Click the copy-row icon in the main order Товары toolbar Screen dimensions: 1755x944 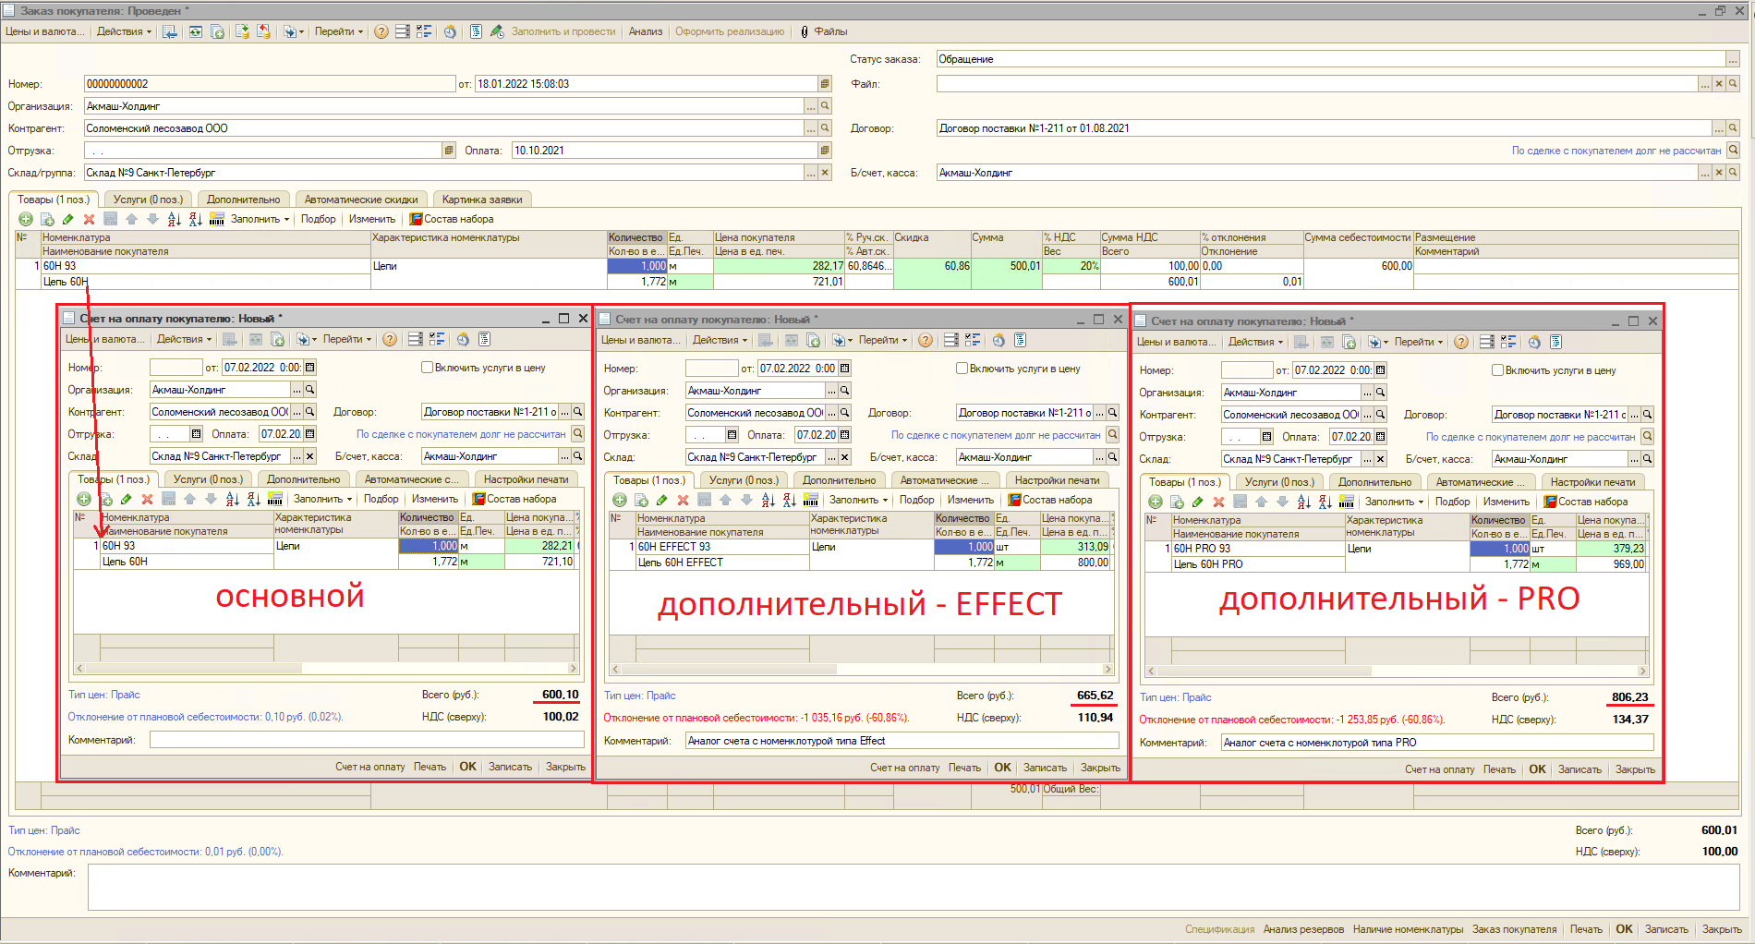pyautogui.click(x=47, y=219)
